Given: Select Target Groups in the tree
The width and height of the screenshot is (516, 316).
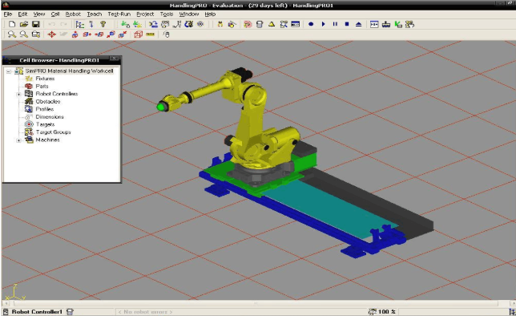Looking at the screenshot, I should 54,132.
